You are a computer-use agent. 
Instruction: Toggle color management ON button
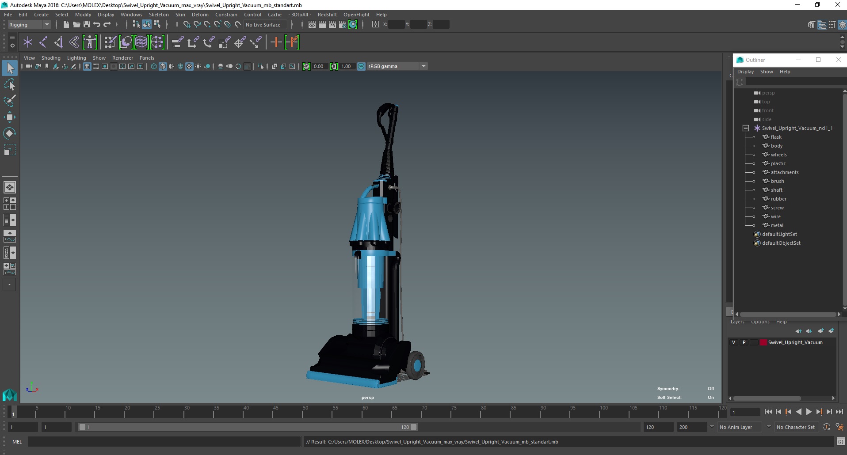point(361,66)
